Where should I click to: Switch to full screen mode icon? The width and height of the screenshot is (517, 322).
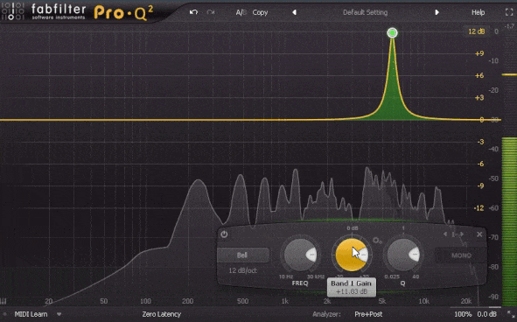pos(509,12)
